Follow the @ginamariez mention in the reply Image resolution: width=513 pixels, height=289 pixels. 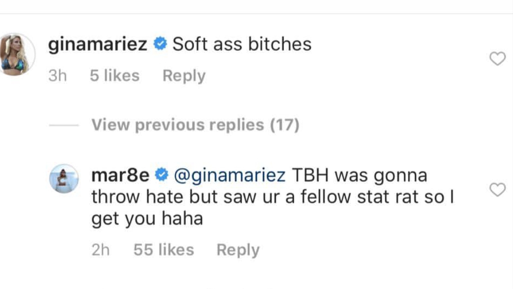pyautogui.click(x=230, y=176)
